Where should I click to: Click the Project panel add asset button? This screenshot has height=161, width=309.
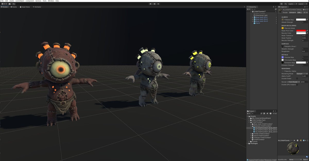click(248, 113)
